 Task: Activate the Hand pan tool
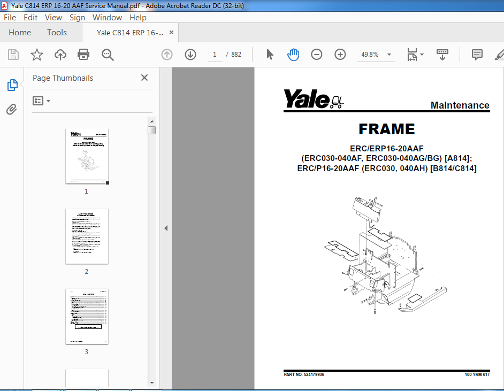(x=293, y=55)
